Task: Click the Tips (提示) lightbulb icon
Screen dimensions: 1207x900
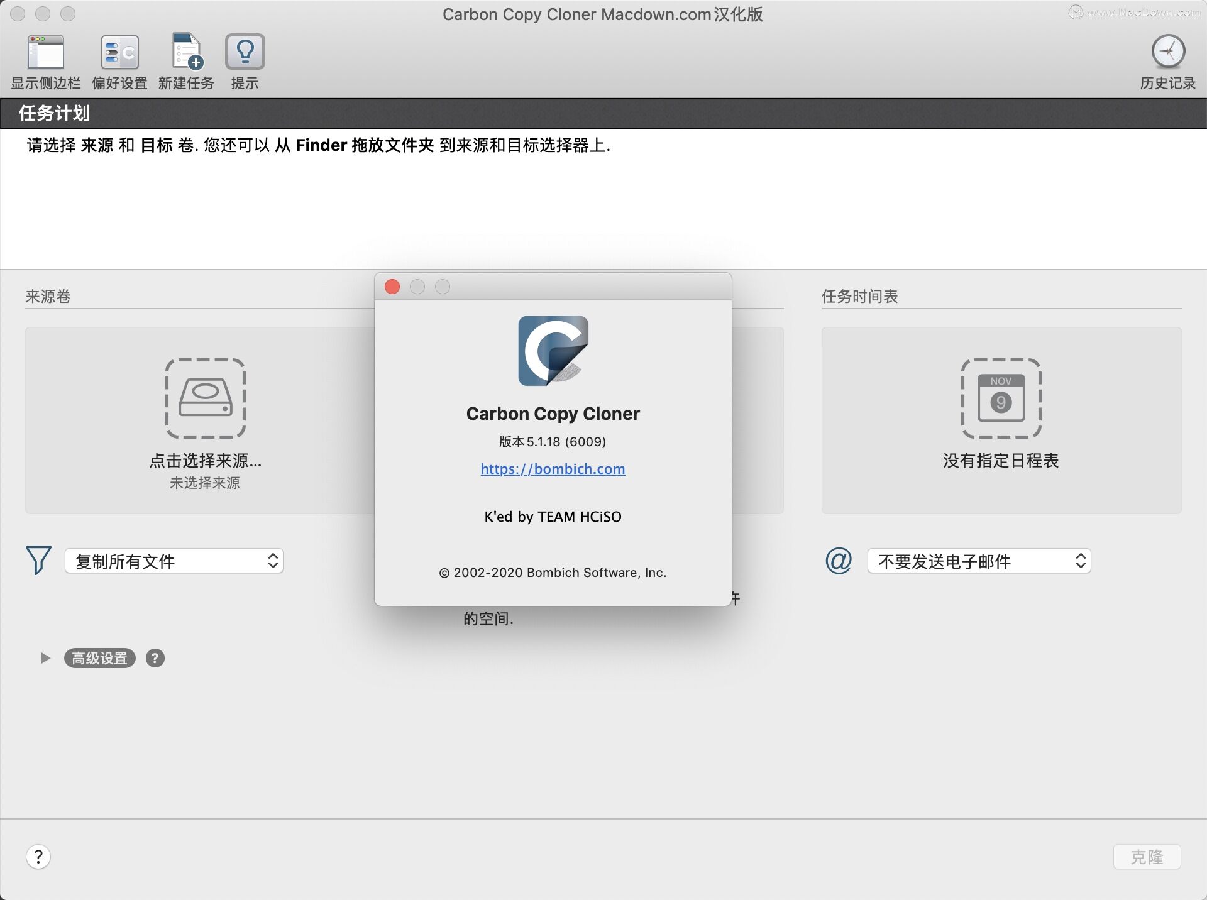Action: tap(245, 52)
